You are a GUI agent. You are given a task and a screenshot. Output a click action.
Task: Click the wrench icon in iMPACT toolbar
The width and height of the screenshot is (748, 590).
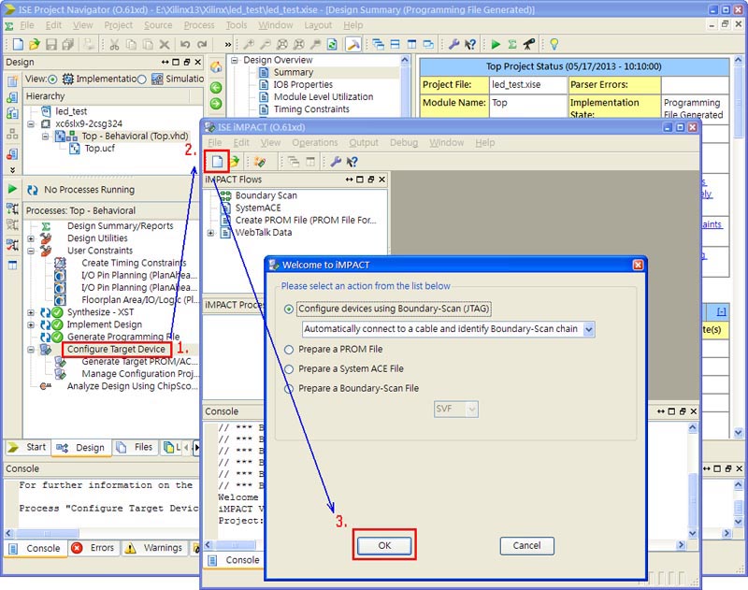(336, 162)
